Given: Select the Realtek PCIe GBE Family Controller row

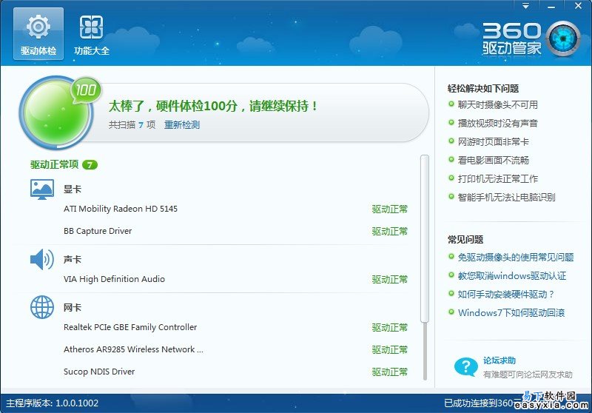Looking at the screenshot, I should 130,327.
